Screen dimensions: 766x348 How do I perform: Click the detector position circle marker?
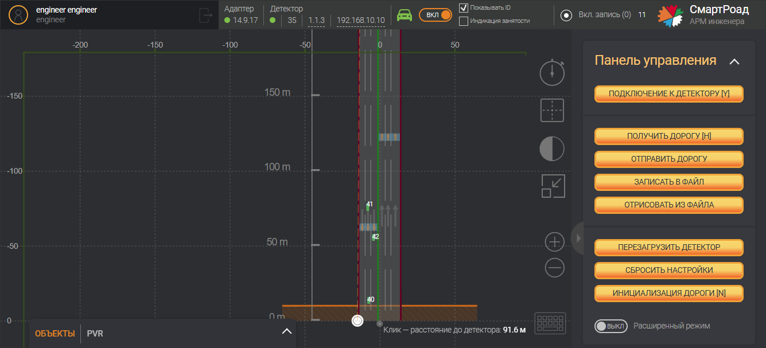[x=357, y=320]
